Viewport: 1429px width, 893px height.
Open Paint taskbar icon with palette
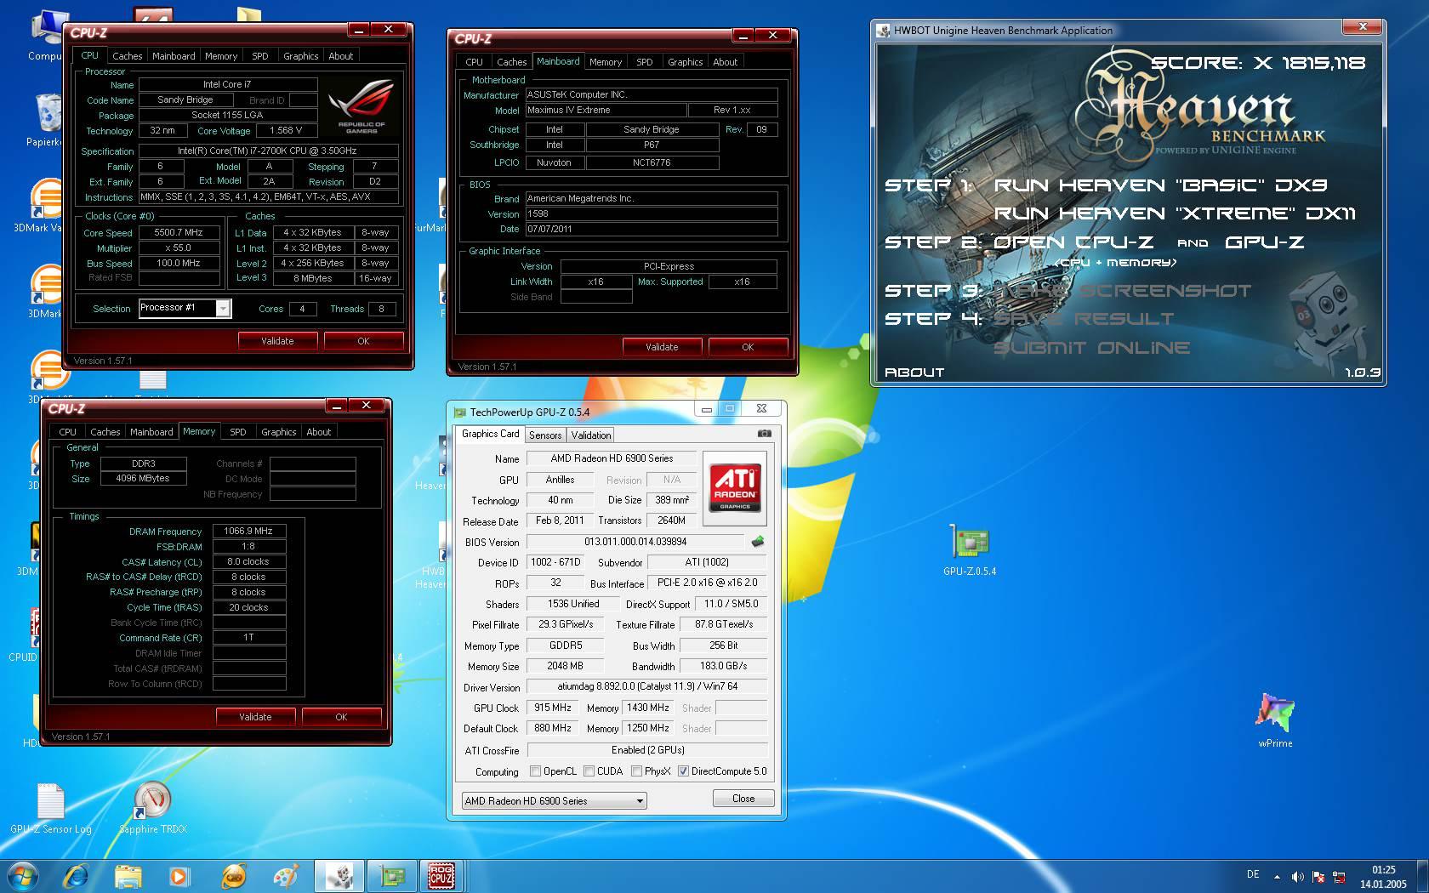click(286, 876)
